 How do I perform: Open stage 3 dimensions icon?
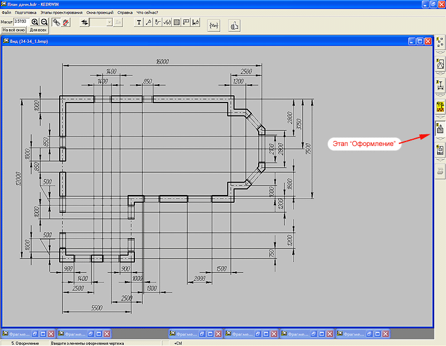[440, 85]
